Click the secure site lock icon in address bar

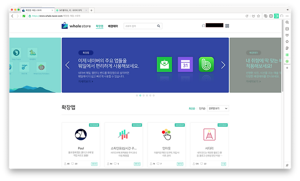coord(30,16)
